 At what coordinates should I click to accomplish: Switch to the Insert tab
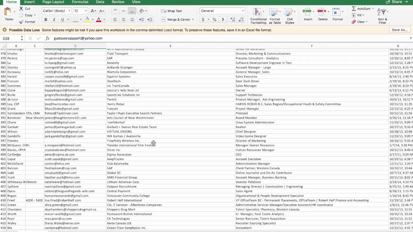tap(29, 2)
